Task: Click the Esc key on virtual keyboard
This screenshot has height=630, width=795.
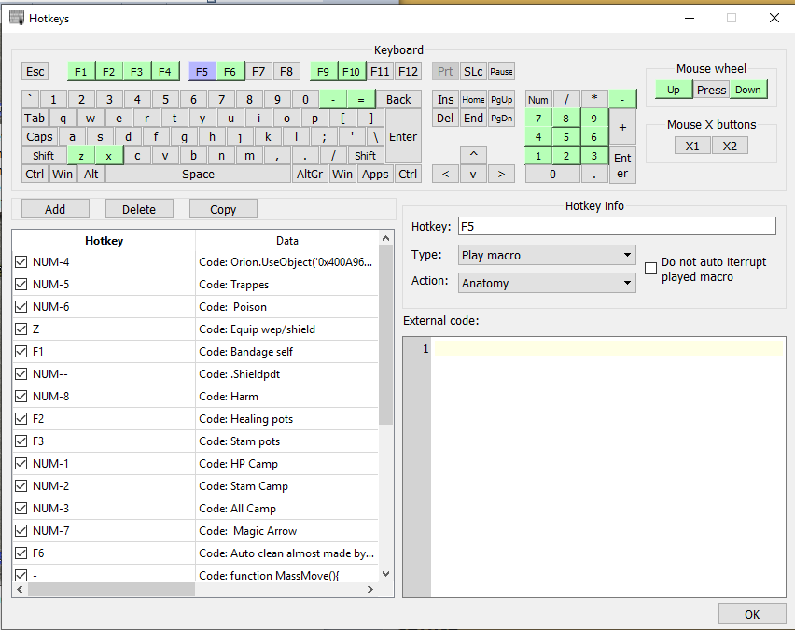Action: coord(35,72)
